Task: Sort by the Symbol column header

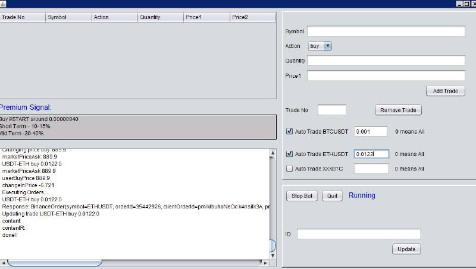Action: pyautogui.click(x=68, y=17)
